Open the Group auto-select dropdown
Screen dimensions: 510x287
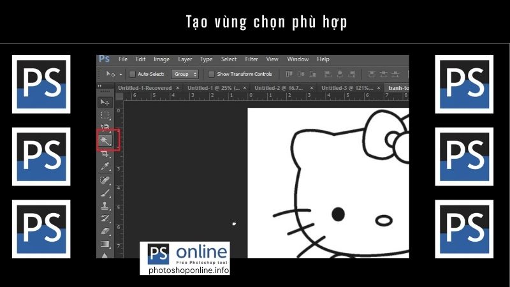click(x=185, y=74)
